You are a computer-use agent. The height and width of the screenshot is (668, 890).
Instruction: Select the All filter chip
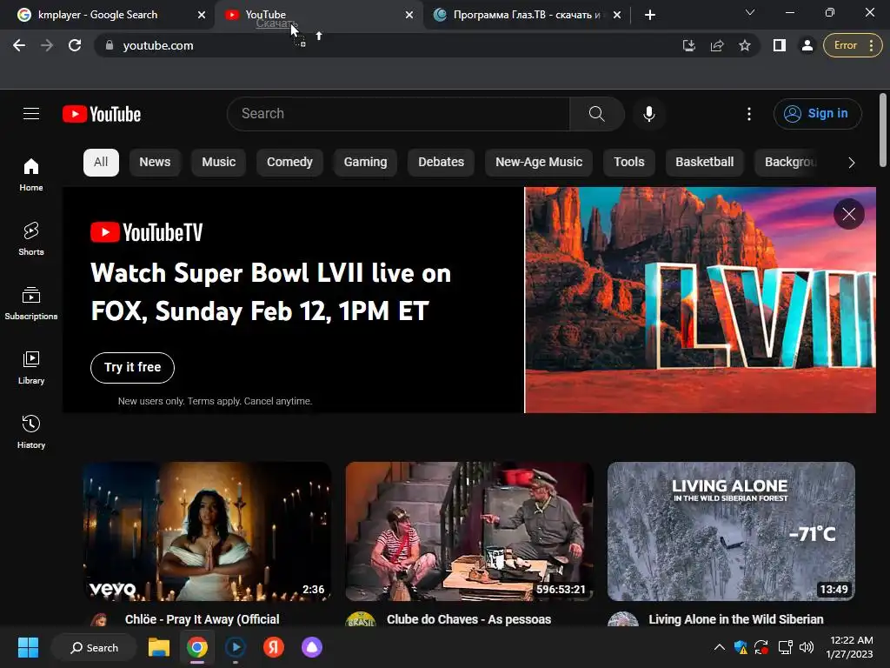[101, 163]
